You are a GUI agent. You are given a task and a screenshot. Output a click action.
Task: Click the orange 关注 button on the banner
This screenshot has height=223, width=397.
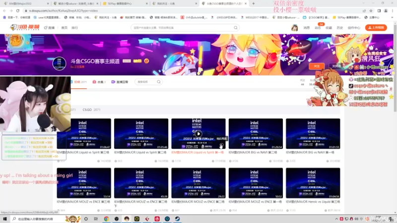pos(317,66)
